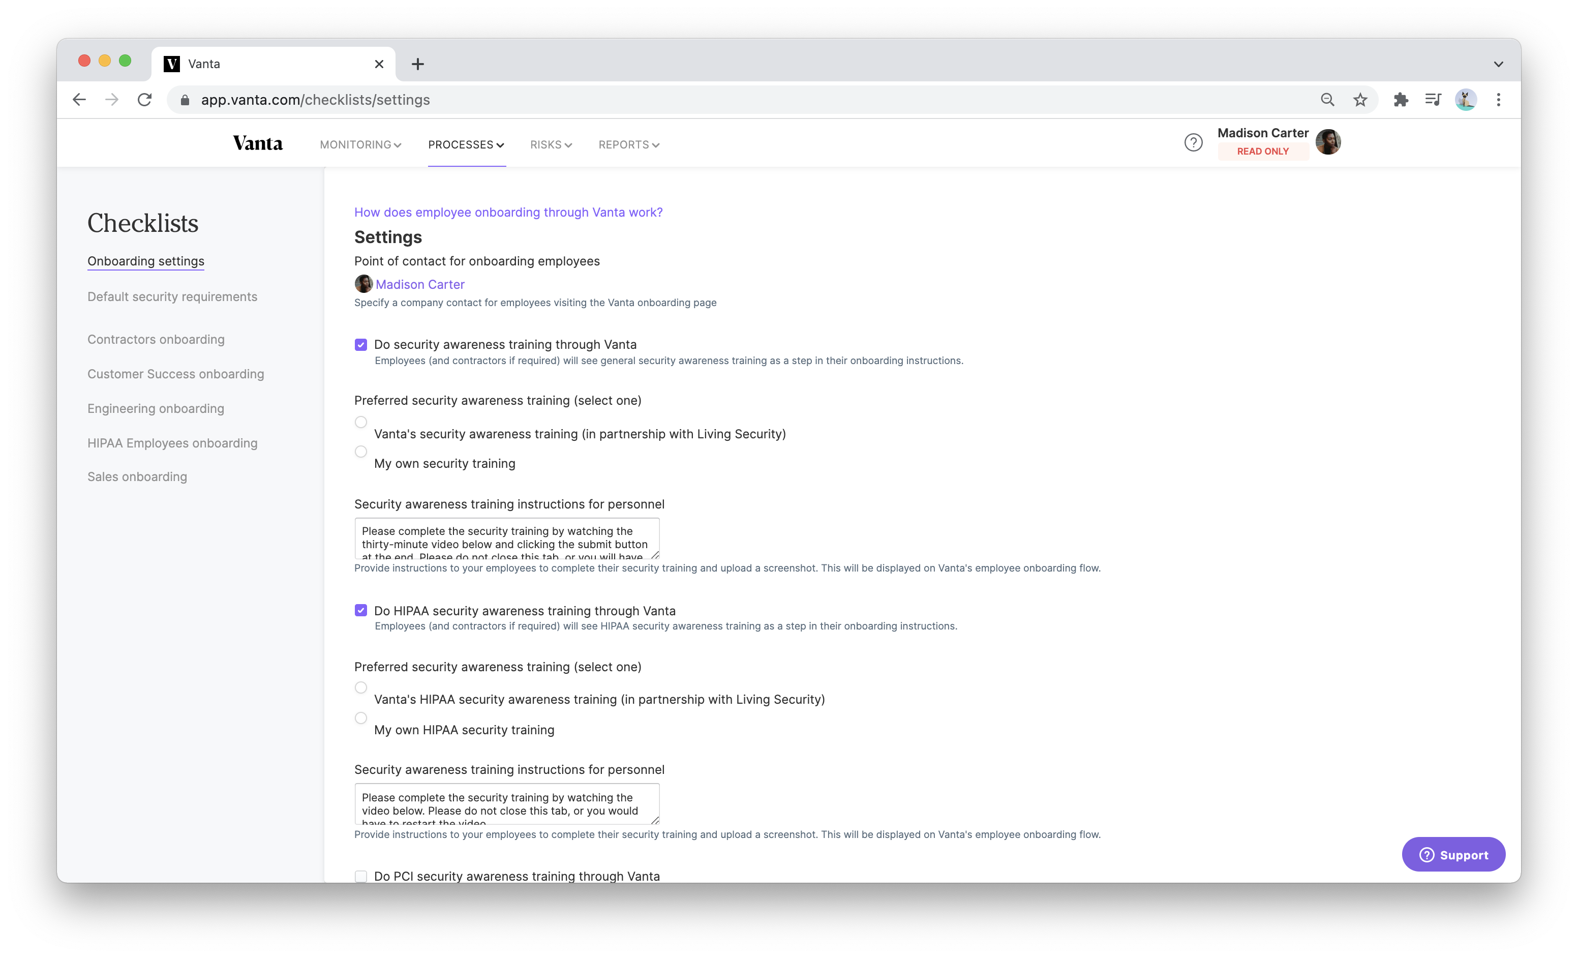Click the Support button
Image resolution: width=1578 pixels, height=958 pixels.
pos(1453,854)
